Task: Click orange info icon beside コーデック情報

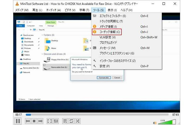Action: click(x=94, y=32)
